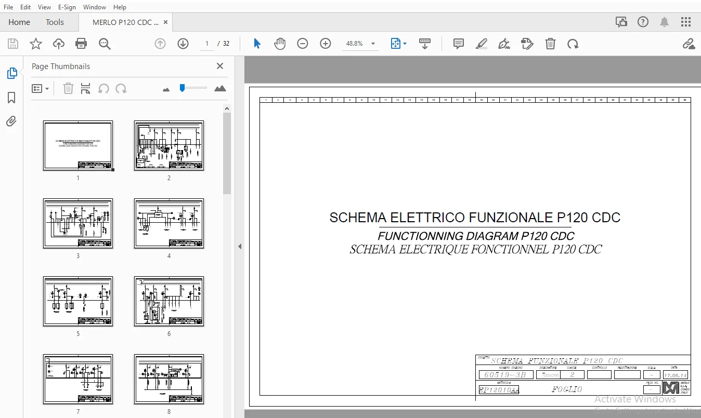
Task: Click the upload to cloud icon
Action: tap(59, 44)
